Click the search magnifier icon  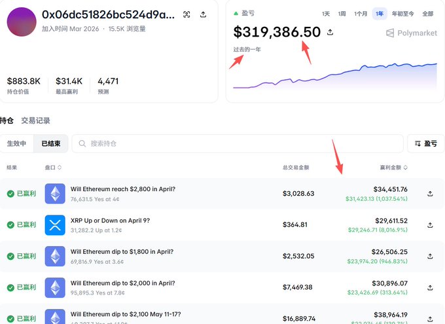pos(82,143)
